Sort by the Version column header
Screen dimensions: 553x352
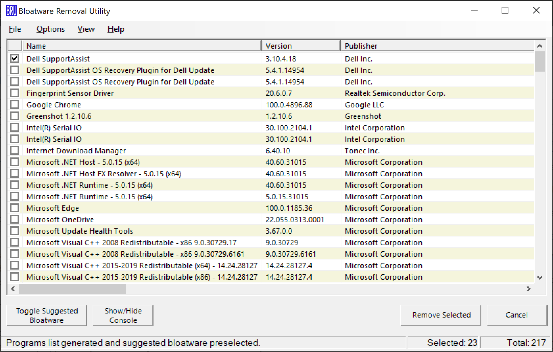[300, 46]
